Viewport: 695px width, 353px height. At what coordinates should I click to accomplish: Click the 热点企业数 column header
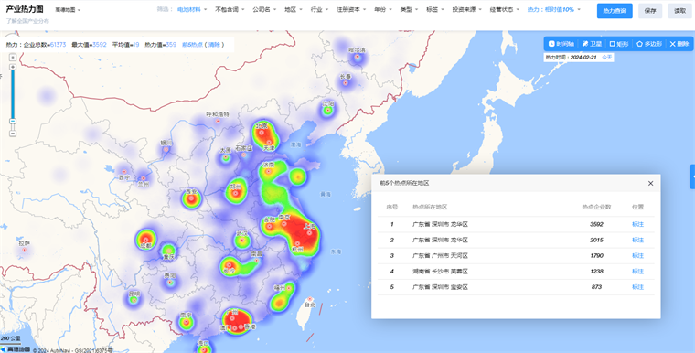[x=596, y=207]
